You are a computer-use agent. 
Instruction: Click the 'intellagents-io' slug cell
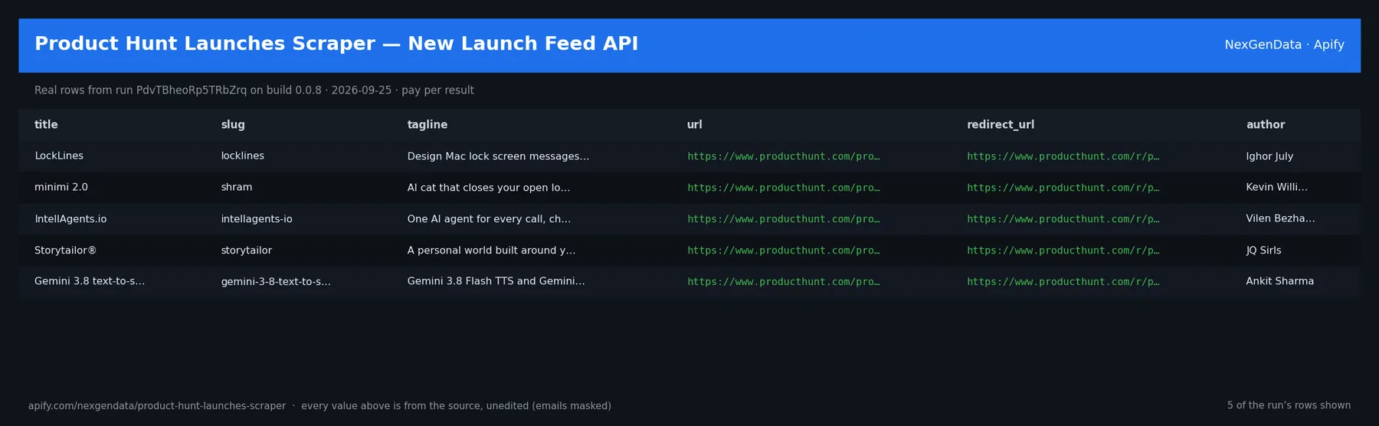[x=257, y=219]
